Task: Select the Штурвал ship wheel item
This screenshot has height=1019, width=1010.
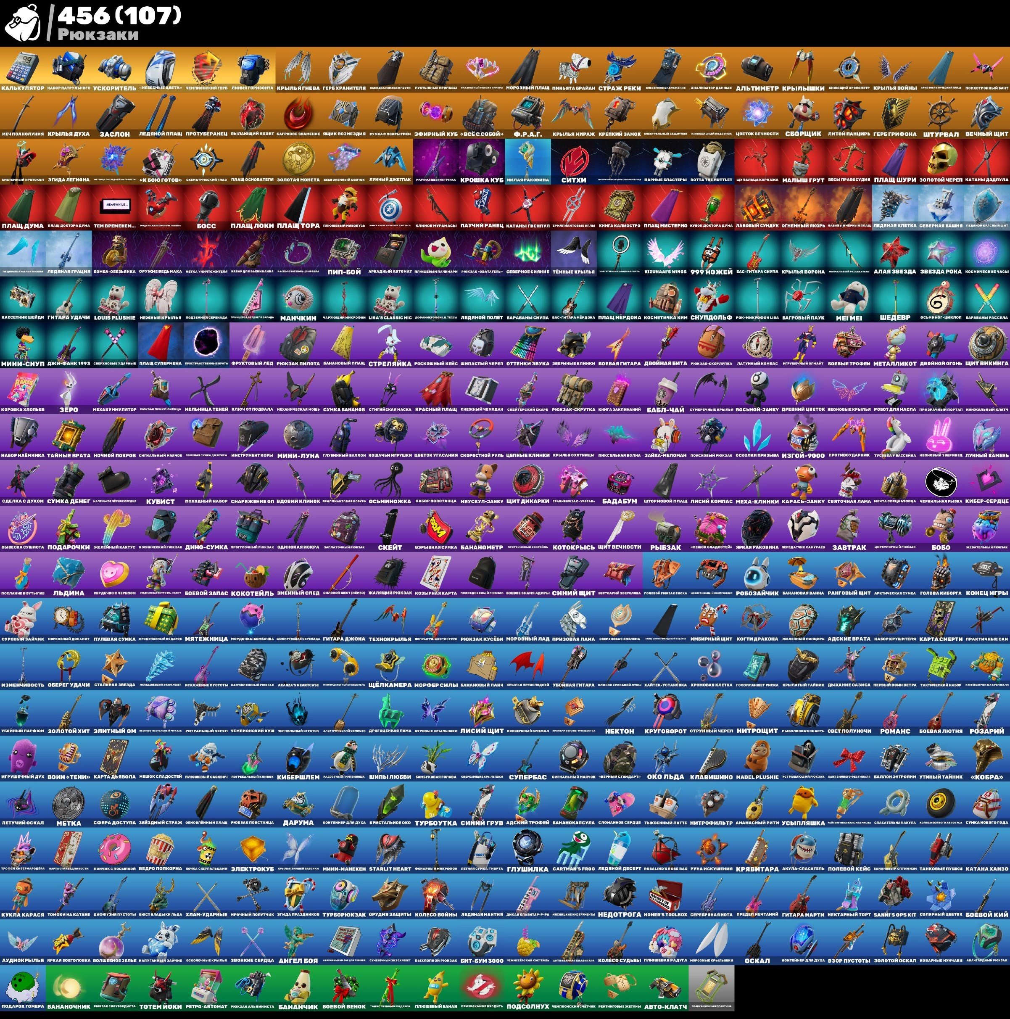Action: coord(940,116)
